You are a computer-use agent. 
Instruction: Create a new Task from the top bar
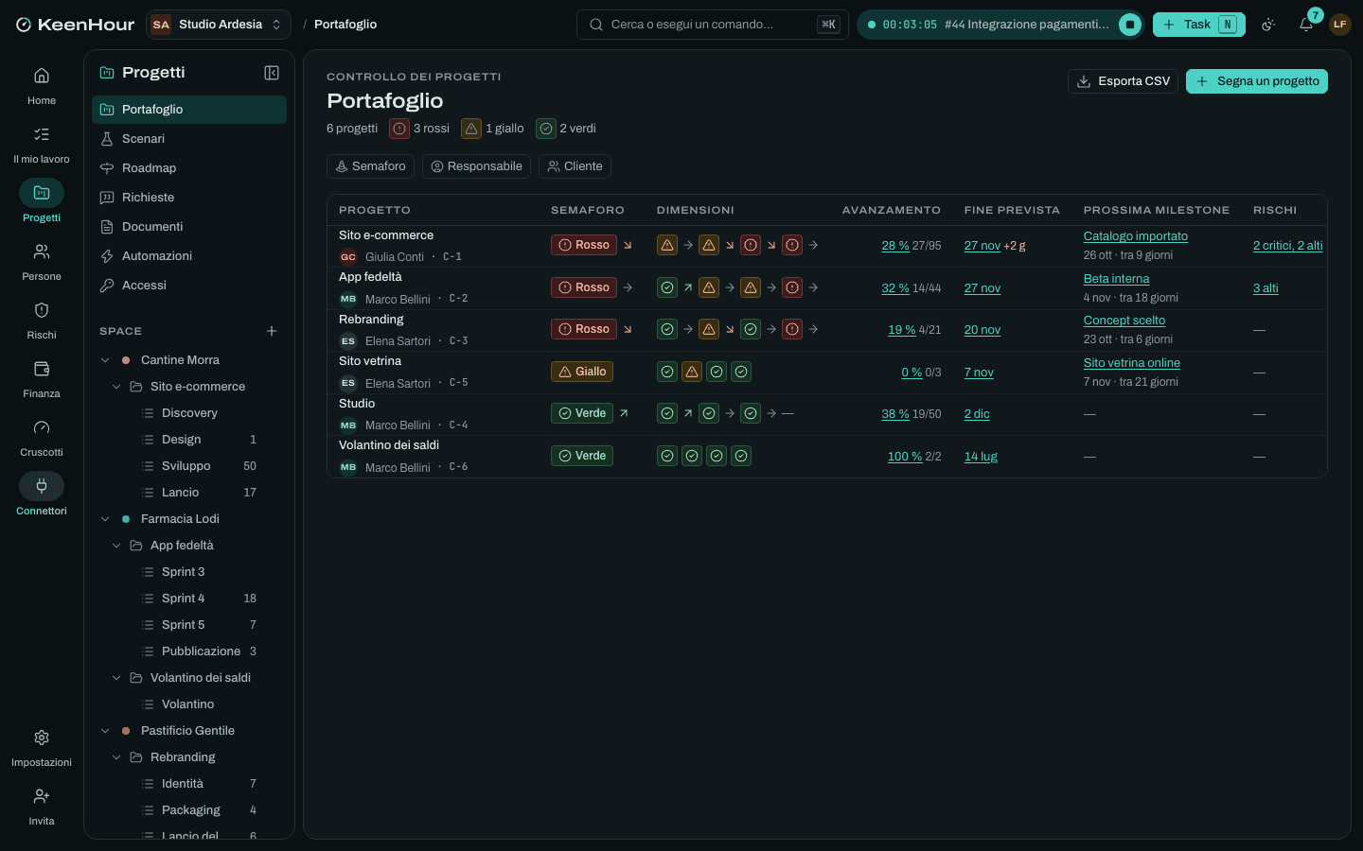click(1199, 25)
